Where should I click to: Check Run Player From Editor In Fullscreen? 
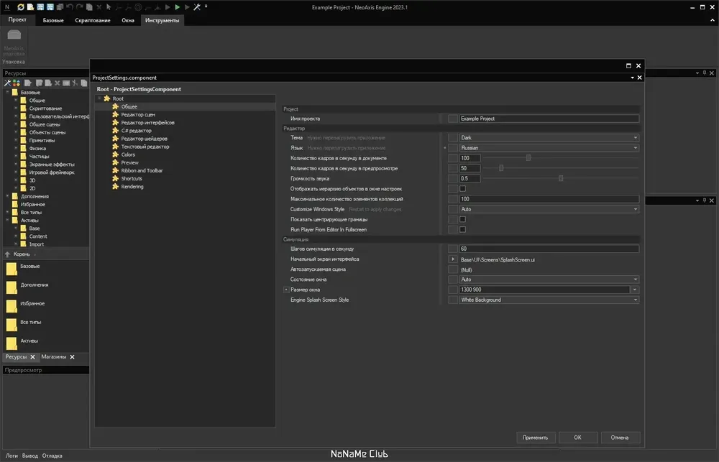(x=462, y=229)
